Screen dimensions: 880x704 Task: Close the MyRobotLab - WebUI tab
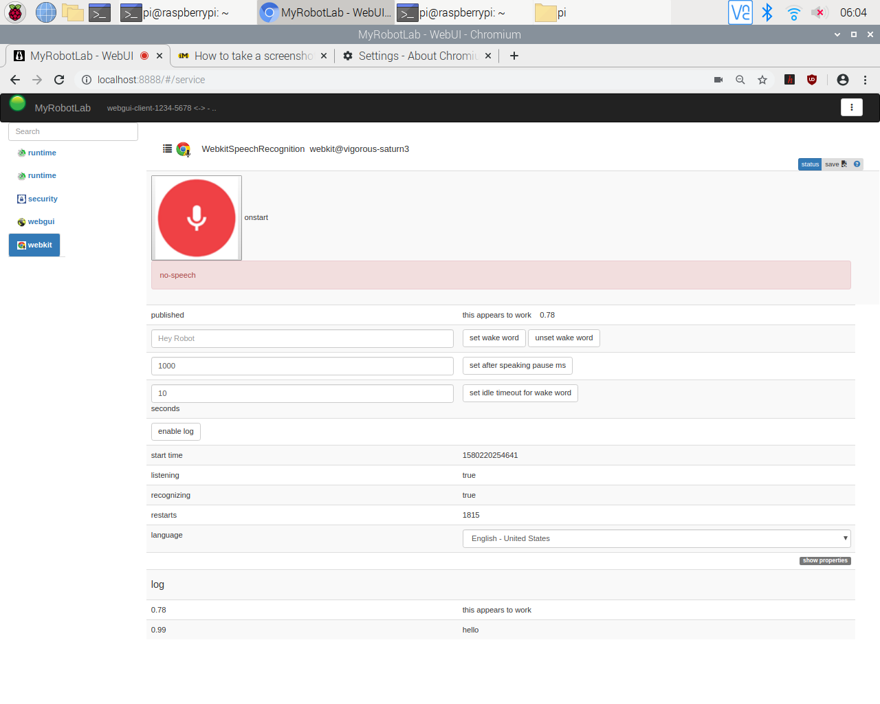pos(159,56)
